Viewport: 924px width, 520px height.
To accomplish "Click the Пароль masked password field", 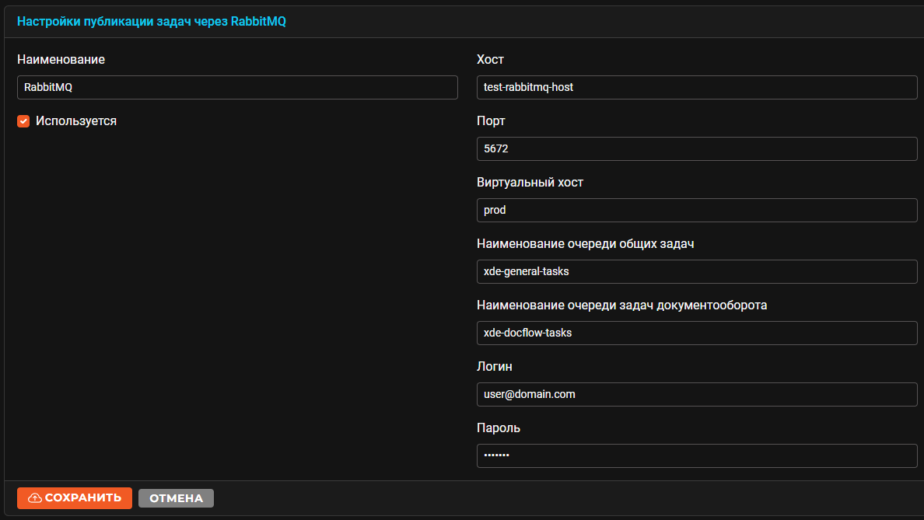I will 697,455.
